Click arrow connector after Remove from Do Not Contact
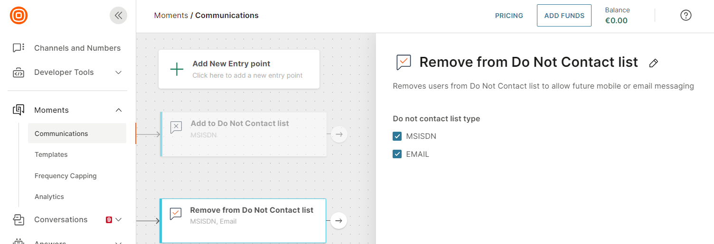The image size is (714, 244). (338, 221)
